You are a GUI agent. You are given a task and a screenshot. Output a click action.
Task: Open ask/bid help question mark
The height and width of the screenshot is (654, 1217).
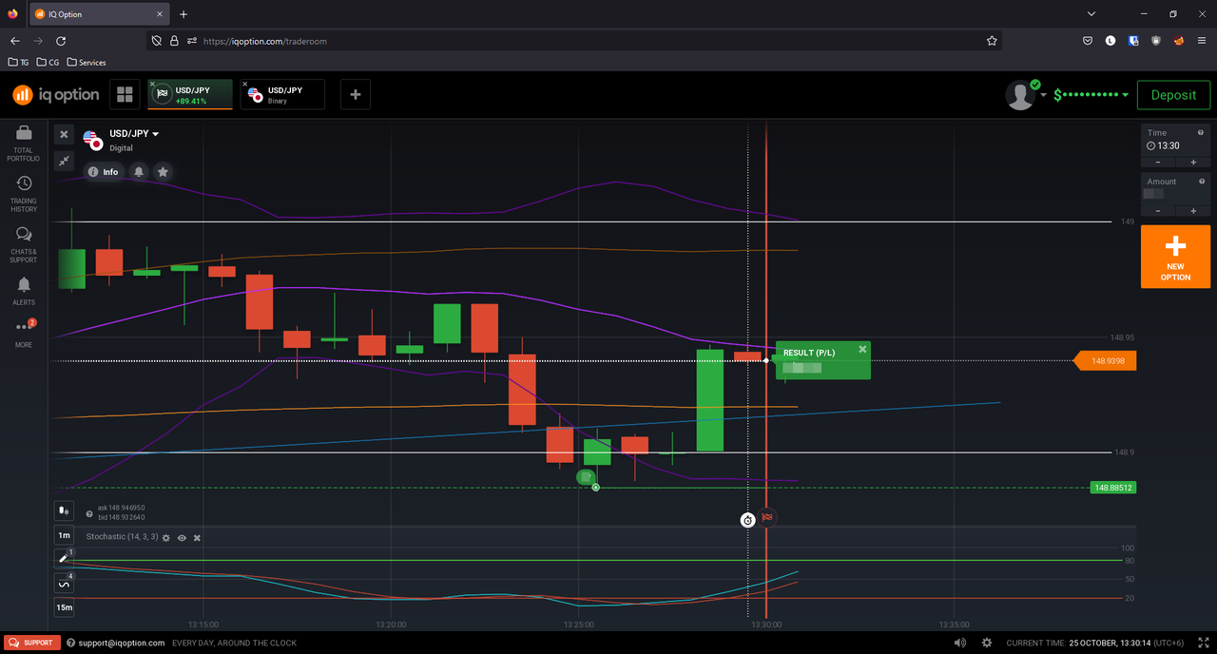(x=89, y=512)
